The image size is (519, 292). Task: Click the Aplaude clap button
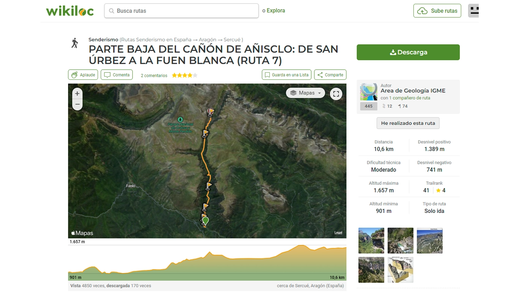point(83,75)
